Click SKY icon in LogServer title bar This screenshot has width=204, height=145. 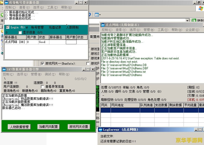click(x=100, y=130)
